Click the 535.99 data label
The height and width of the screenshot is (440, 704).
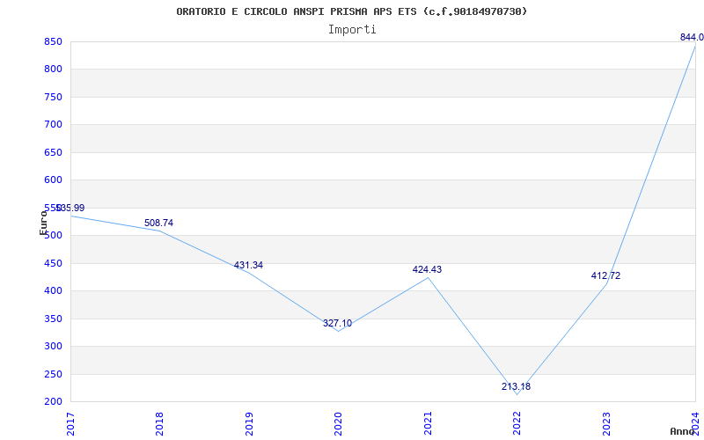[x=70, y=208]
